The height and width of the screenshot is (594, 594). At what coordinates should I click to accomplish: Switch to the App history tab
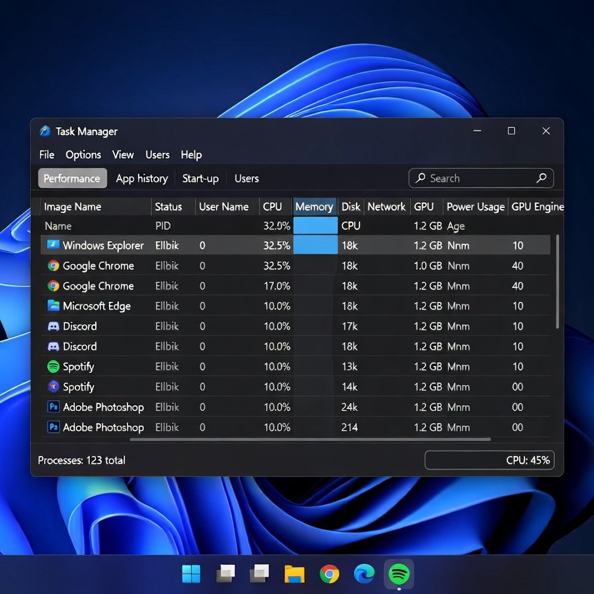click(142, 178)
